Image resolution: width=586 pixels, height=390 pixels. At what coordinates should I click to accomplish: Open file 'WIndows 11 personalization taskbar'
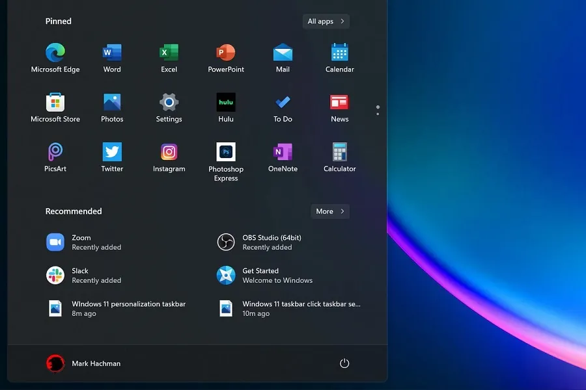click(x=116, y=309)
